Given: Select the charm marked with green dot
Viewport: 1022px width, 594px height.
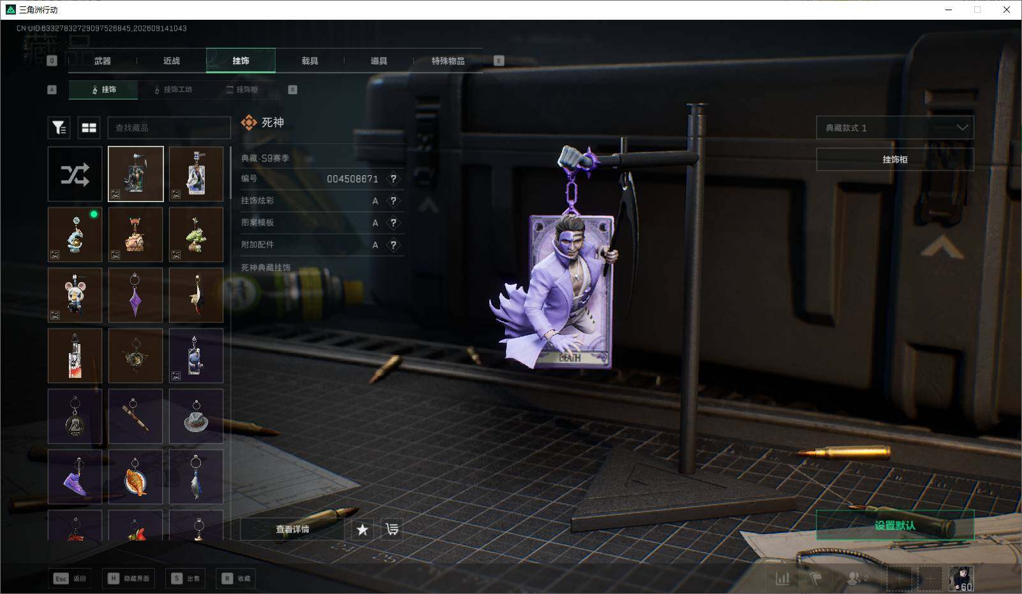Looking at the screenshot, I should coord(75,235).
